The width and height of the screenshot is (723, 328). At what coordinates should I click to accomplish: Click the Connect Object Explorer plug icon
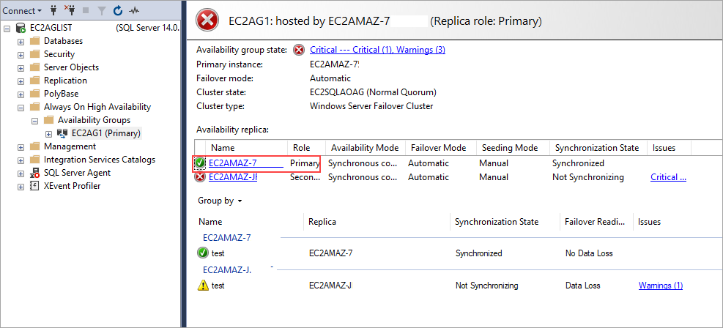point(55,11)
